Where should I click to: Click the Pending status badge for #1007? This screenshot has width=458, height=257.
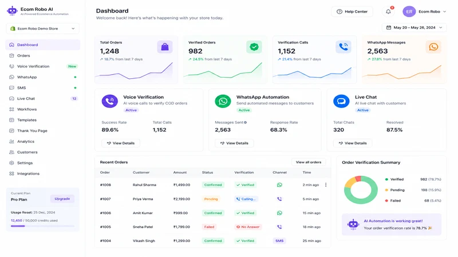click(x=211, y=199)
